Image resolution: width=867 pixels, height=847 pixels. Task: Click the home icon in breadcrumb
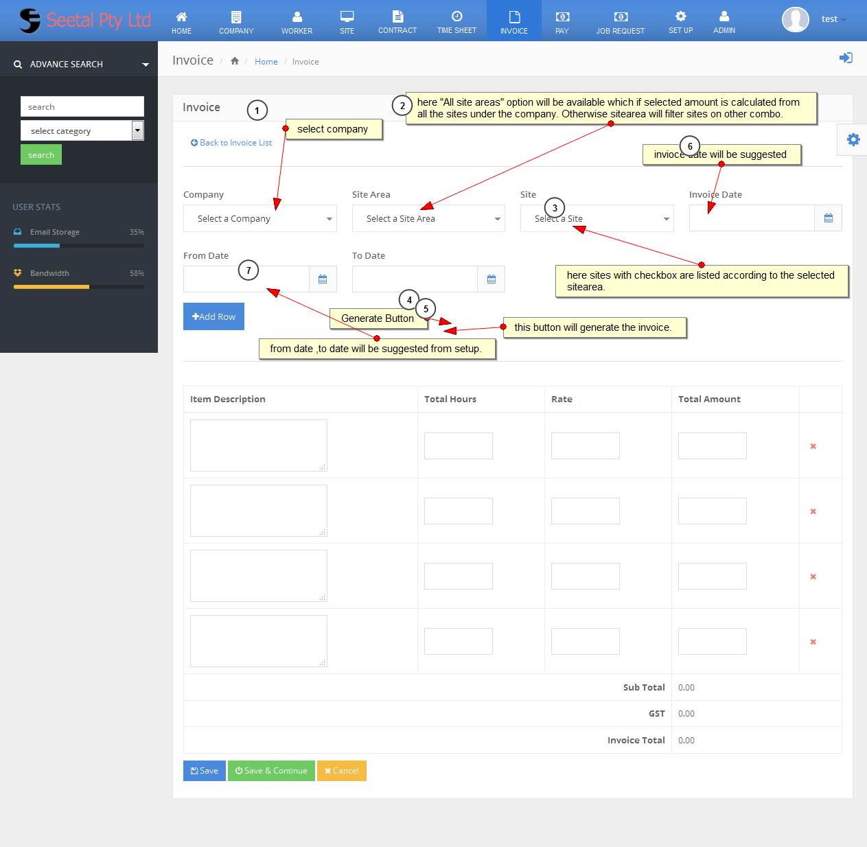235,61
